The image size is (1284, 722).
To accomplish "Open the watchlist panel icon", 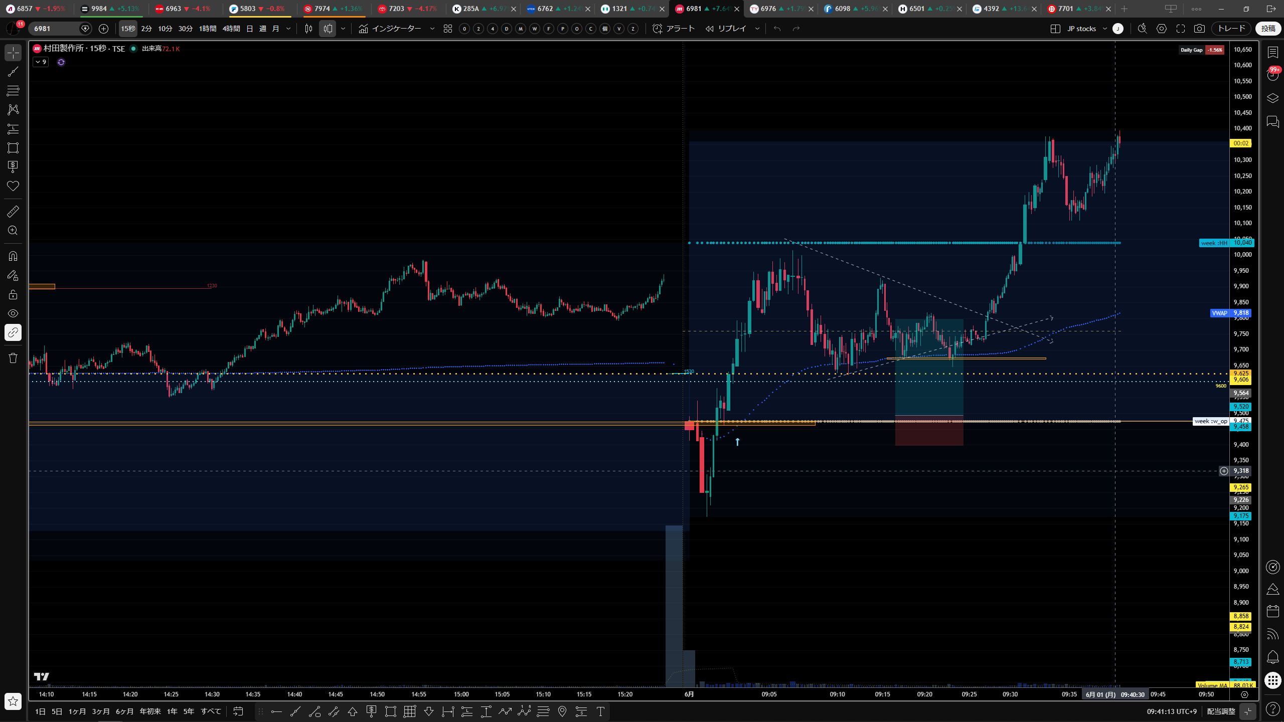I will coord(1273,52).
